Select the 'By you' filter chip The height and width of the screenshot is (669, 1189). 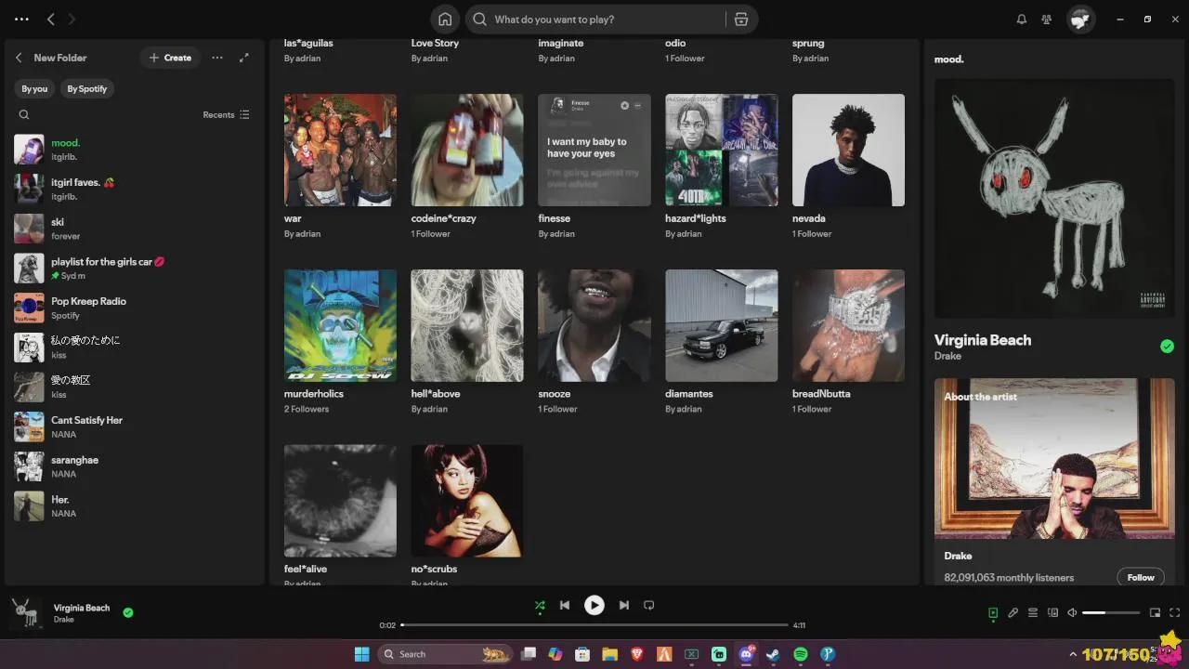pyautogui.click(x=34, y=89)
